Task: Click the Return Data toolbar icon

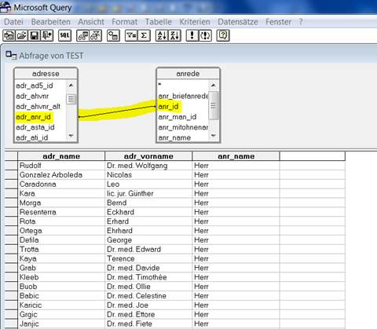Action: coord(47,35)
